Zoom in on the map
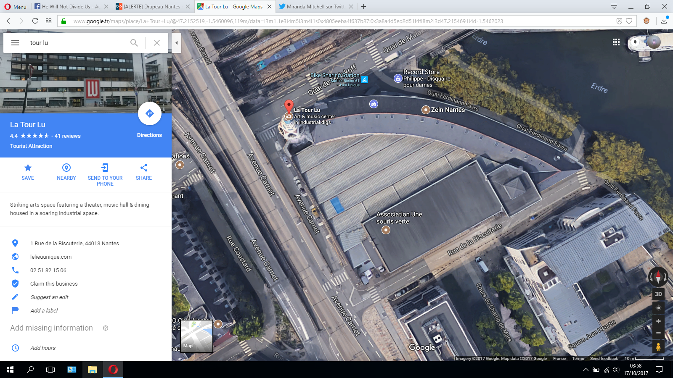 point(658,321)
